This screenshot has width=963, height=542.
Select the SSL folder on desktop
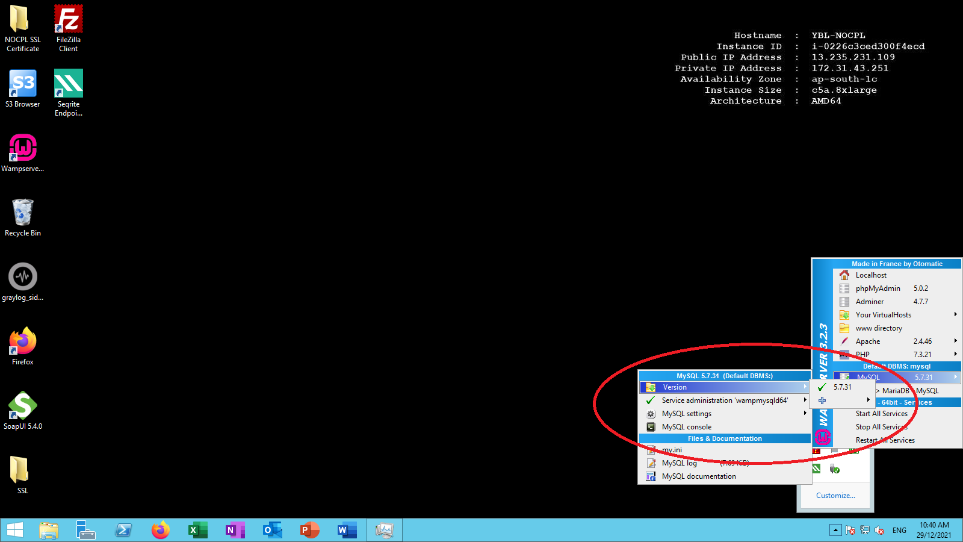(22, 475)
